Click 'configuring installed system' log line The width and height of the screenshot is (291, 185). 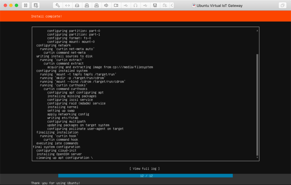pyautogui.click(x=62, y=71)
